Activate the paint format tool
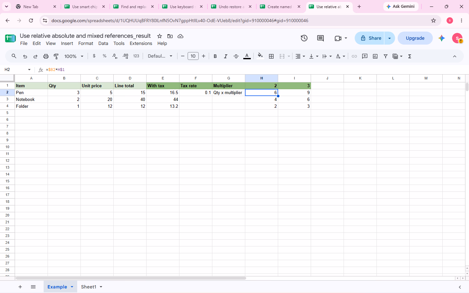 click(x=56, y=56)
